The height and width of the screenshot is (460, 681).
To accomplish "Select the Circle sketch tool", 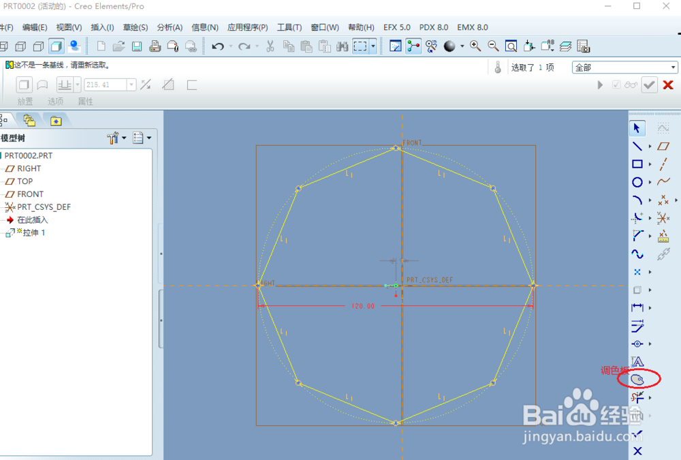I will coord(637,182).
